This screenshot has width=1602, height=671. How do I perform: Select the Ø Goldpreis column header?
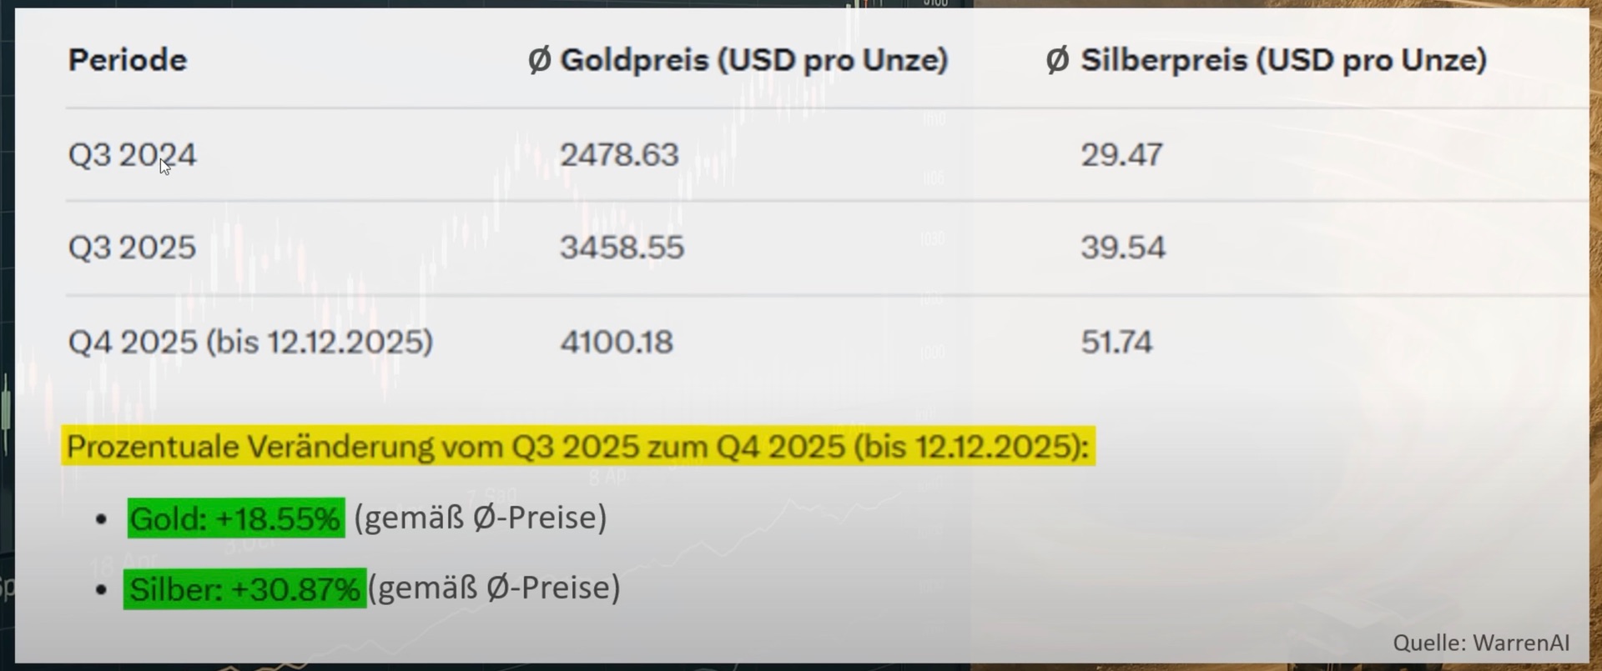(738, 60)
